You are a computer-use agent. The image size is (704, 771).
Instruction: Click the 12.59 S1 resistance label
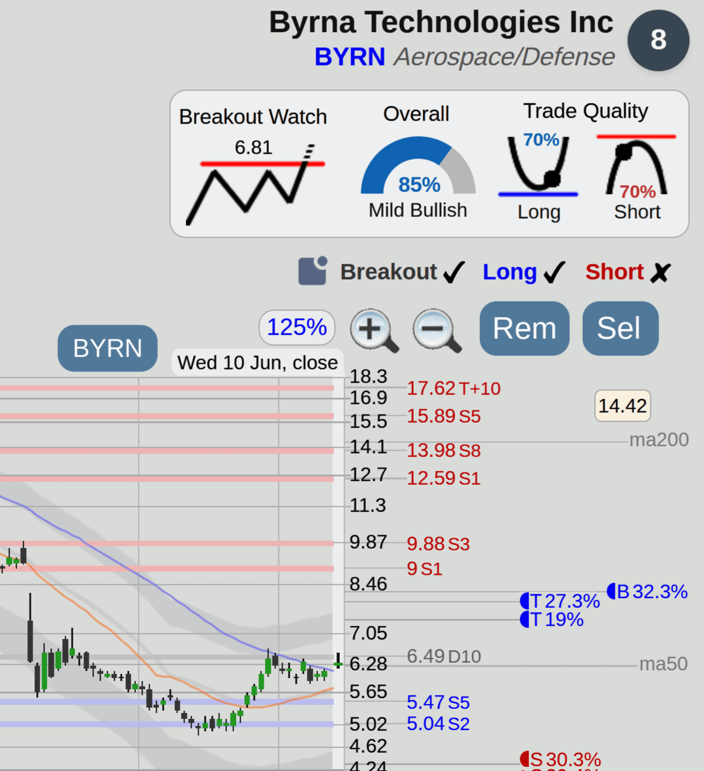443,478
